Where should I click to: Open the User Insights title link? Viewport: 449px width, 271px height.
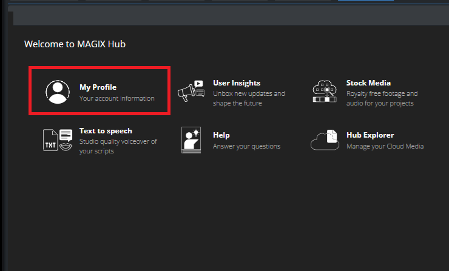pos(237,83)
